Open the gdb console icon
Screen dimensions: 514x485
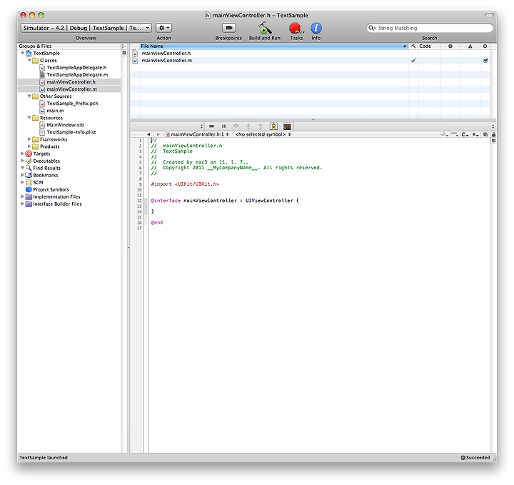click(x=287, y=126)
